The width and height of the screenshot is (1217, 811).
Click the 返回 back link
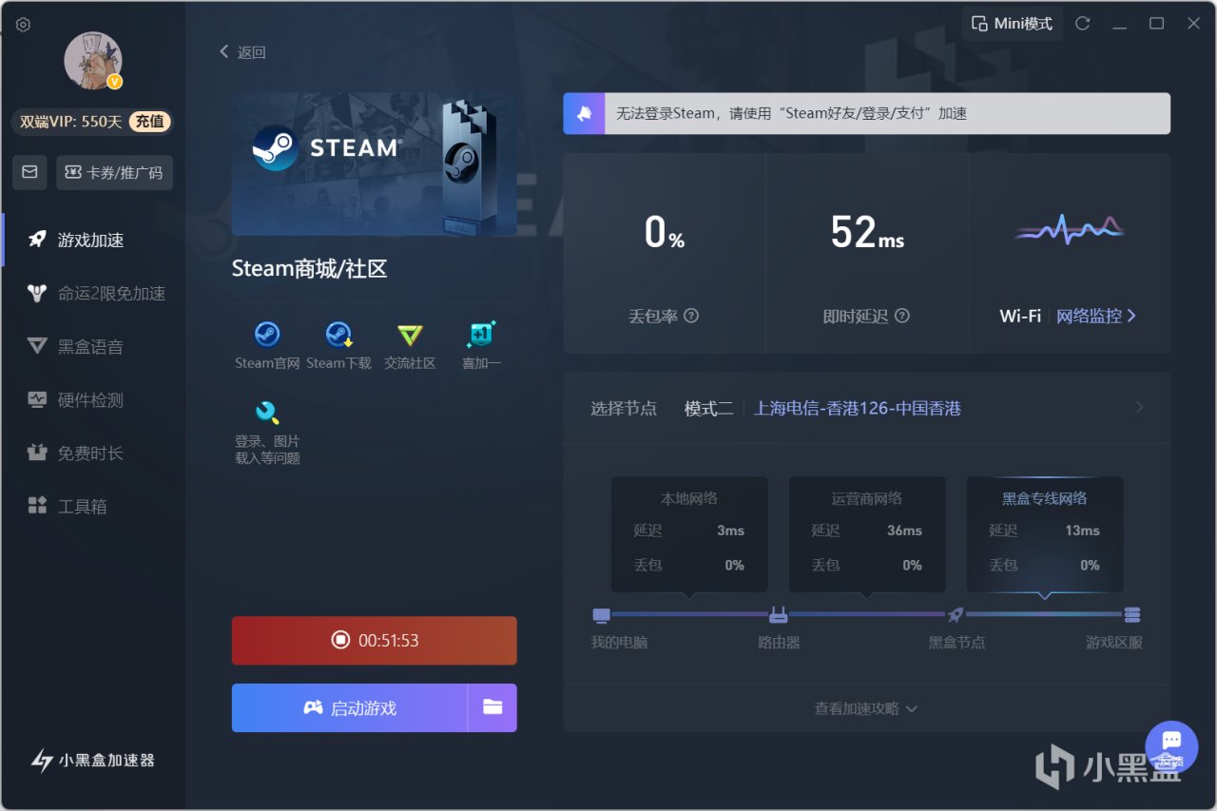(242, 52)
